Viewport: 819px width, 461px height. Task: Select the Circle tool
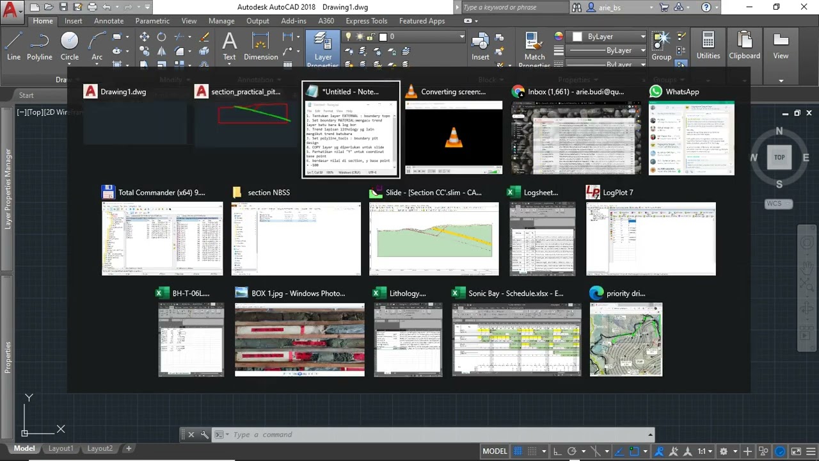point(70,46)
